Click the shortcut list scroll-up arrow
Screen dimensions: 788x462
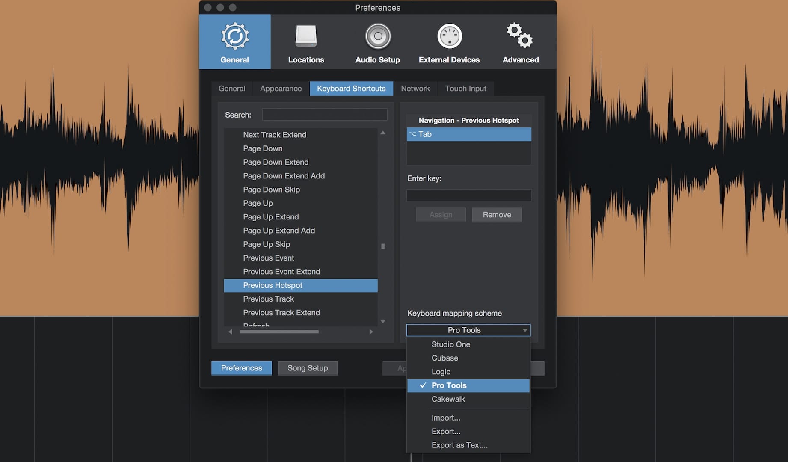pos(383,133)
